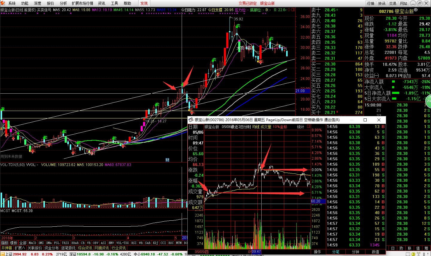Switch to 分笔 tab in popup window
Screen dimensions: 431x256
click(x=336, y=252)
